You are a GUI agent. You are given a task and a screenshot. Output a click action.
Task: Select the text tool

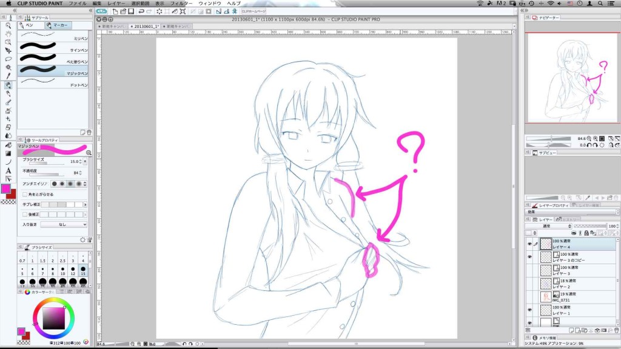click(x=8, y=171)
